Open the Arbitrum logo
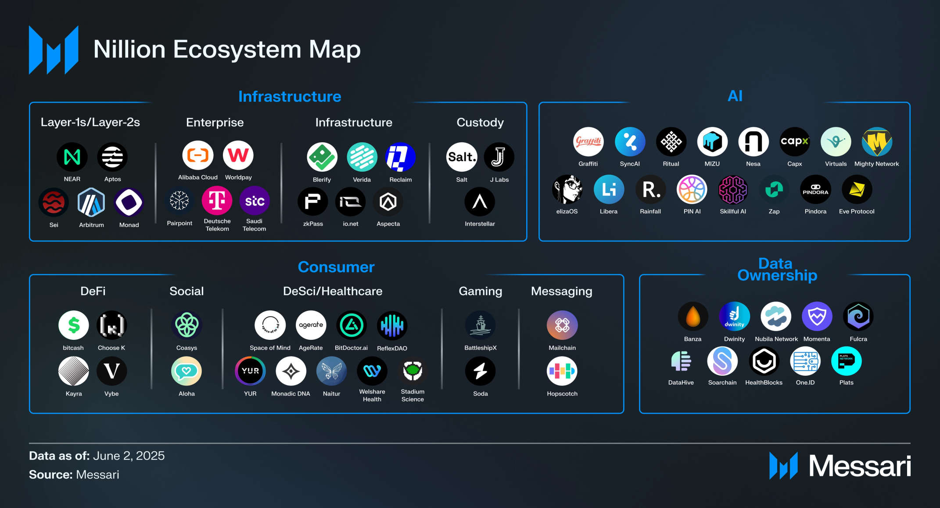This screenshot has width=940, height=508. click(91, 202)
